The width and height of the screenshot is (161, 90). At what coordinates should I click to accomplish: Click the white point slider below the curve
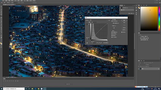pyautogui.click(x=107, y=41)
